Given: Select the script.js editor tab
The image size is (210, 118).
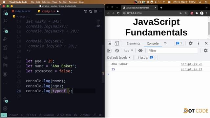Looking at the screenshot, I should (48, 11).
